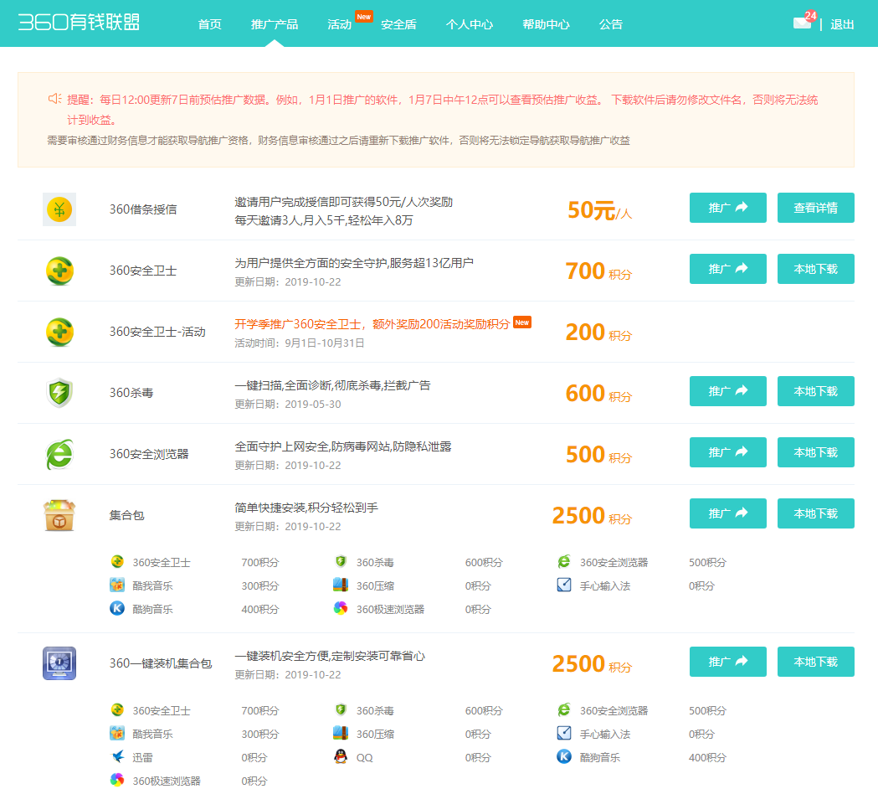This screenshot has height=789, width=878.
Task: Click 本地下载 for 360安全浏览器
Action: [x=816, y=452]
